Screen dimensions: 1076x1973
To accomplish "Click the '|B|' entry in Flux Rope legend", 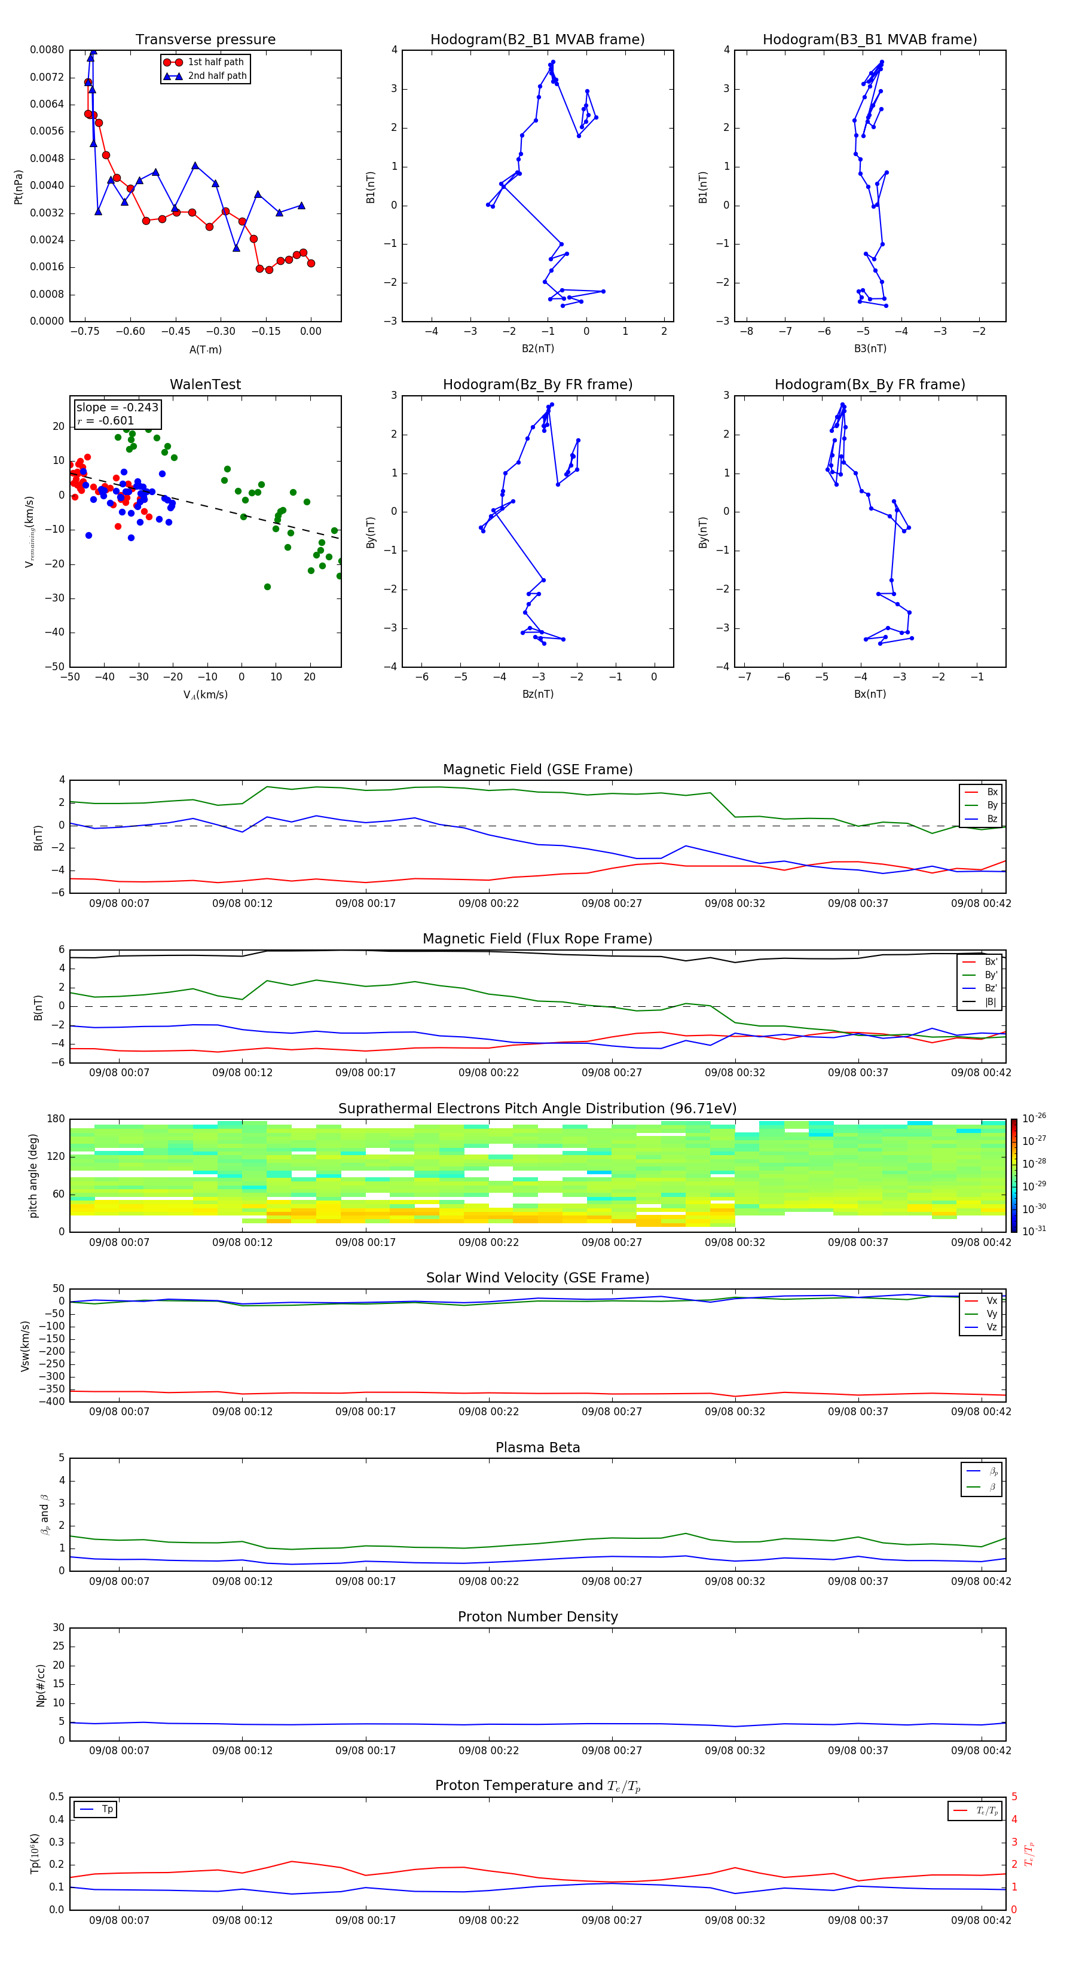I will click(x=980, y=1002).
